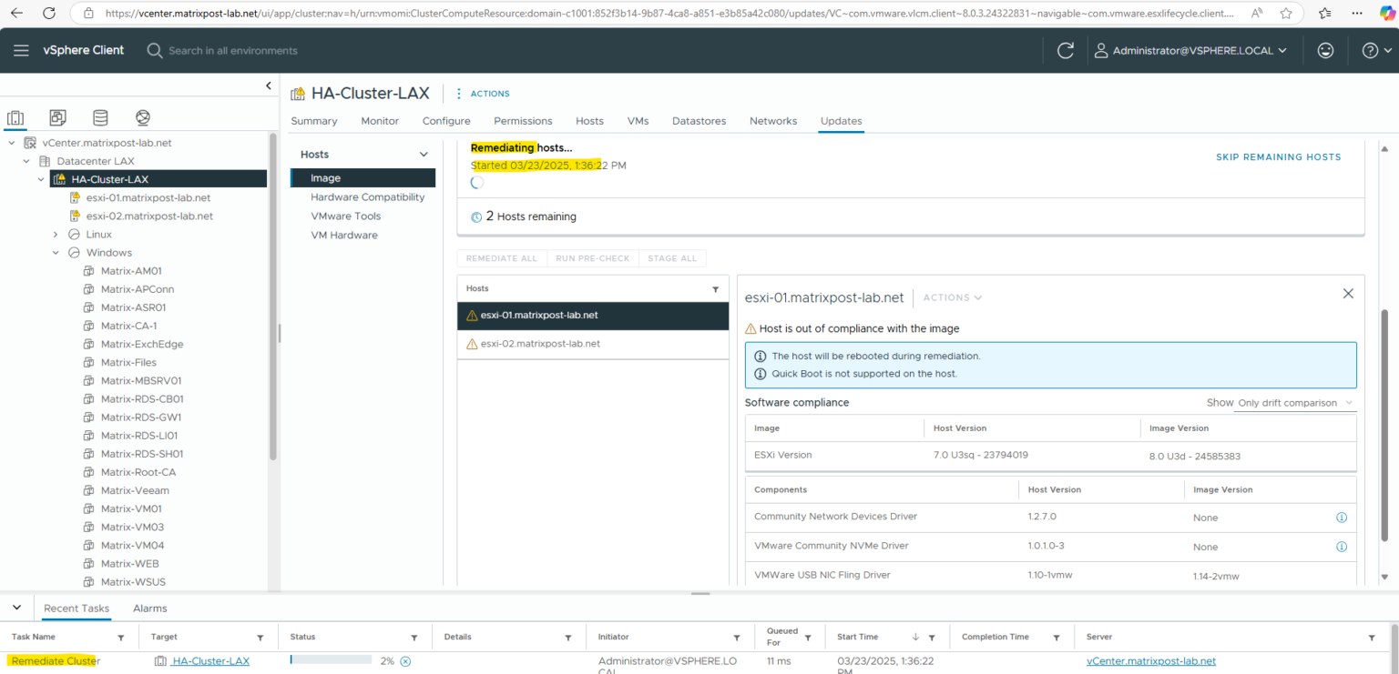Open the vCenter.matrixpost-lab.net server link
The width and height of the screenshot is (1399, 674).
tap(1150, 660)
